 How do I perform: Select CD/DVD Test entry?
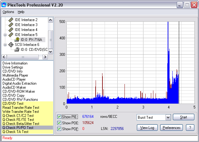[x=27, y=104]
